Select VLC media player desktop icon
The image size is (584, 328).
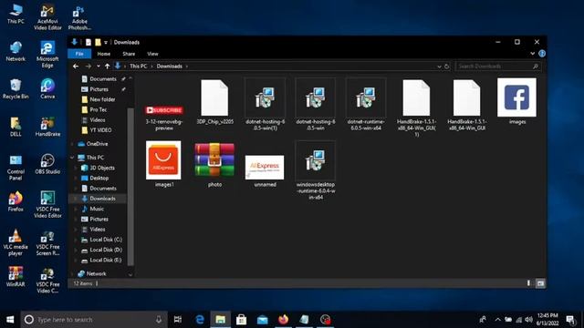[x=16, y=242]
